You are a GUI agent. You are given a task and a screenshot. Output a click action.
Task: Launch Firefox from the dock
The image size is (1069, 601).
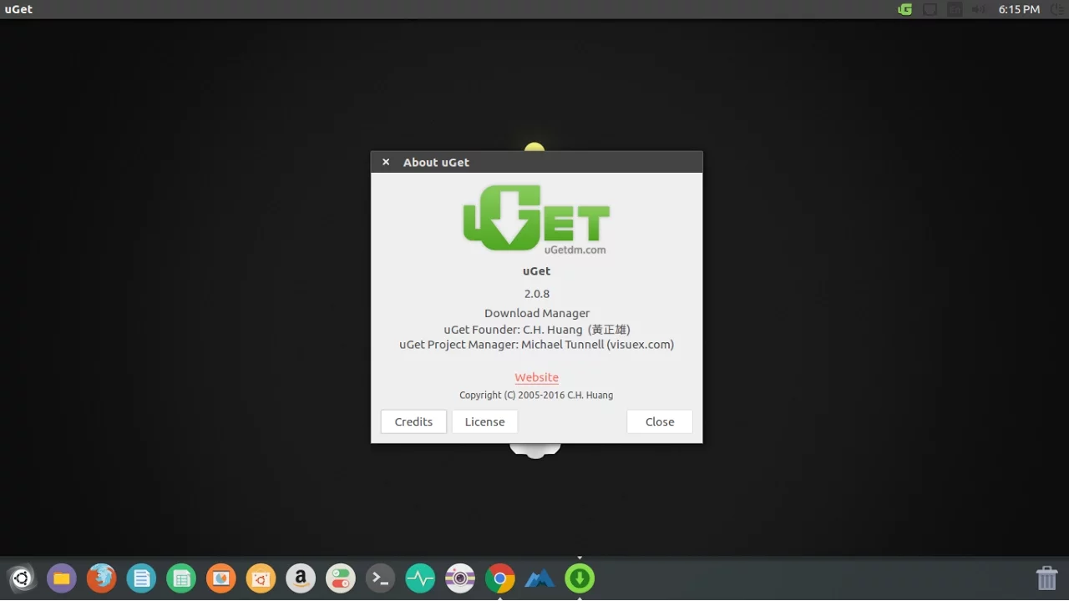point(102,578)
